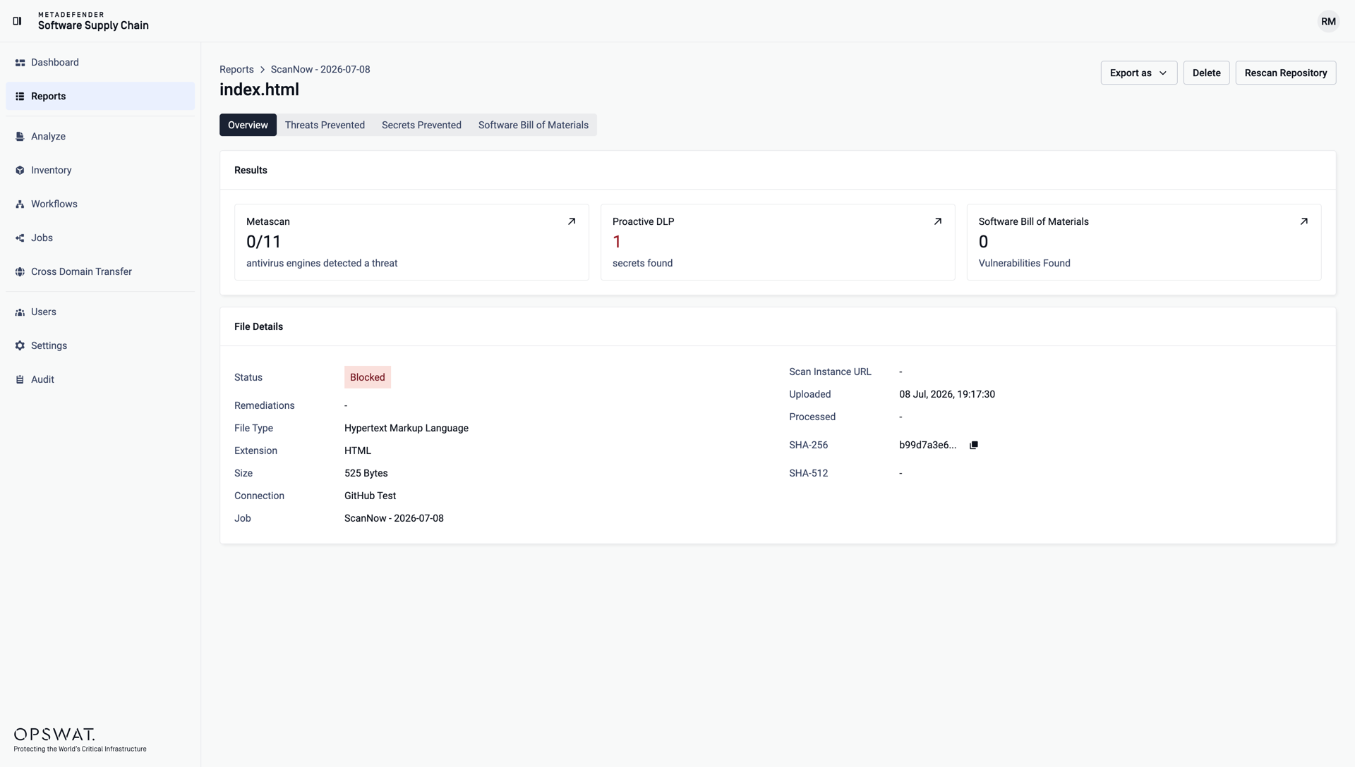Click the Analyze file icon

[20, 137]
